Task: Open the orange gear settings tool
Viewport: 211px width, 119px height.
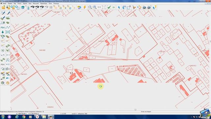Action: [8, 83]
